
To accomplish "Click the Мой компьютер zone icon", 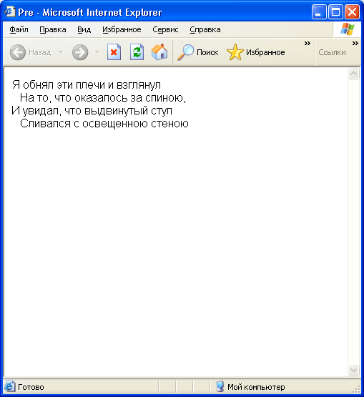I will (220, 386).
